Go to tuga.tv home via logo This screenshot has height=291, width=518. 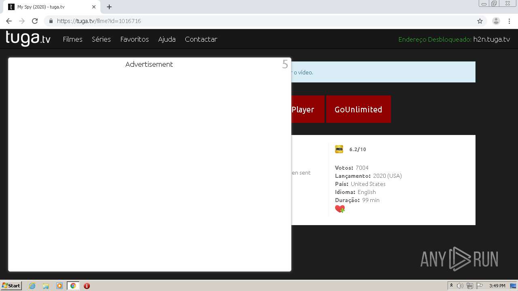click(x=28, y=38)
